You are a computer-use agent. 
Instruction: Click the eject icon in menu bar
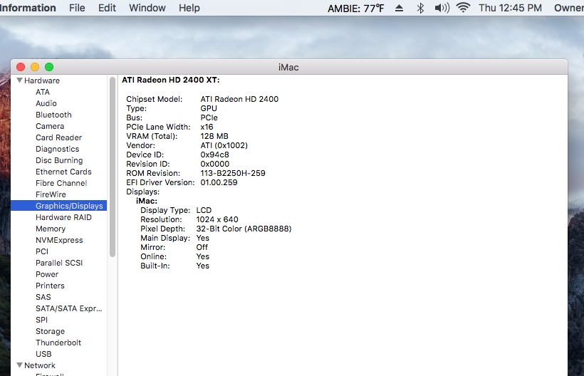pyautogui.click(x=400, y=8)
